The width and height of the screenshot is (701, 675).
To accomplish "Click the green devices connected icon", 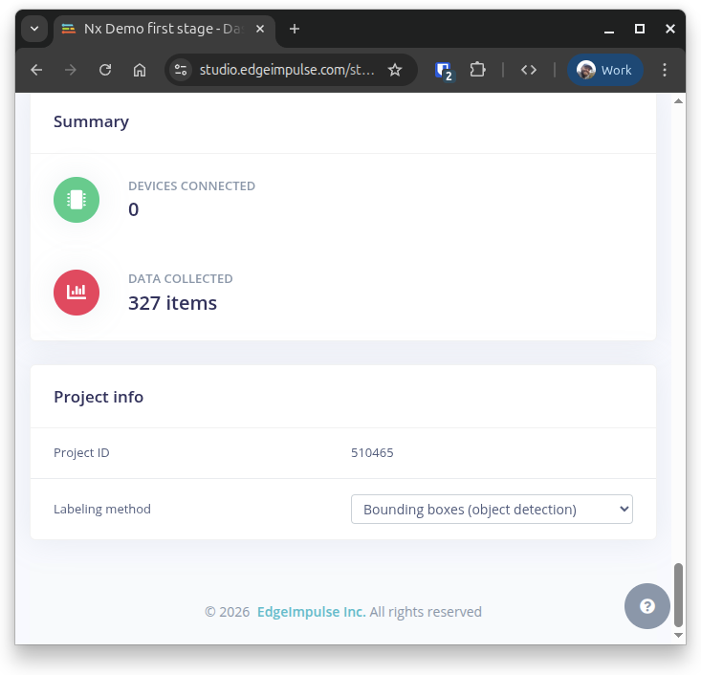I will [x=77, y=200].
